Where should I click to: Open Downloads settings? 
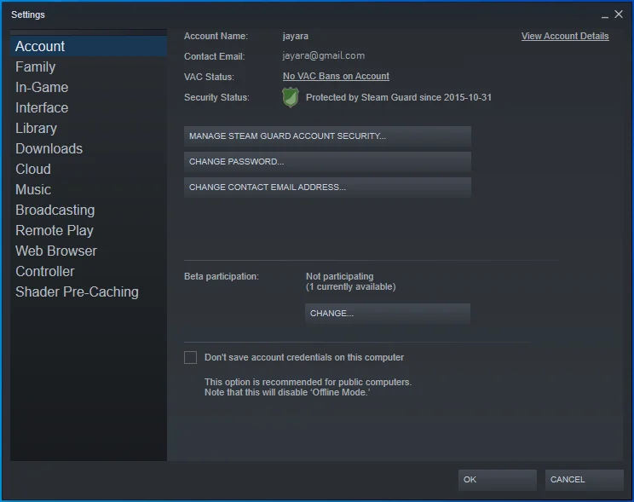click(x=89, y=148)
